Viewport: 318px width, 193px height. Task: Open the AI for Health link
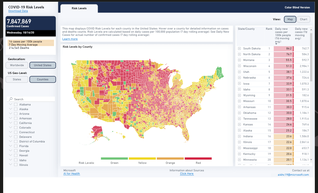[x=72, y=174]
